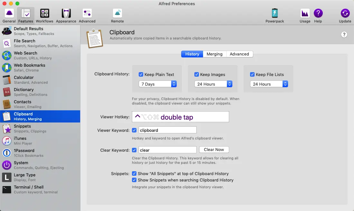This screenshot has width=354, height=211.
Task: Select System commands in the sidebar
Action: (x=40, y=165)
